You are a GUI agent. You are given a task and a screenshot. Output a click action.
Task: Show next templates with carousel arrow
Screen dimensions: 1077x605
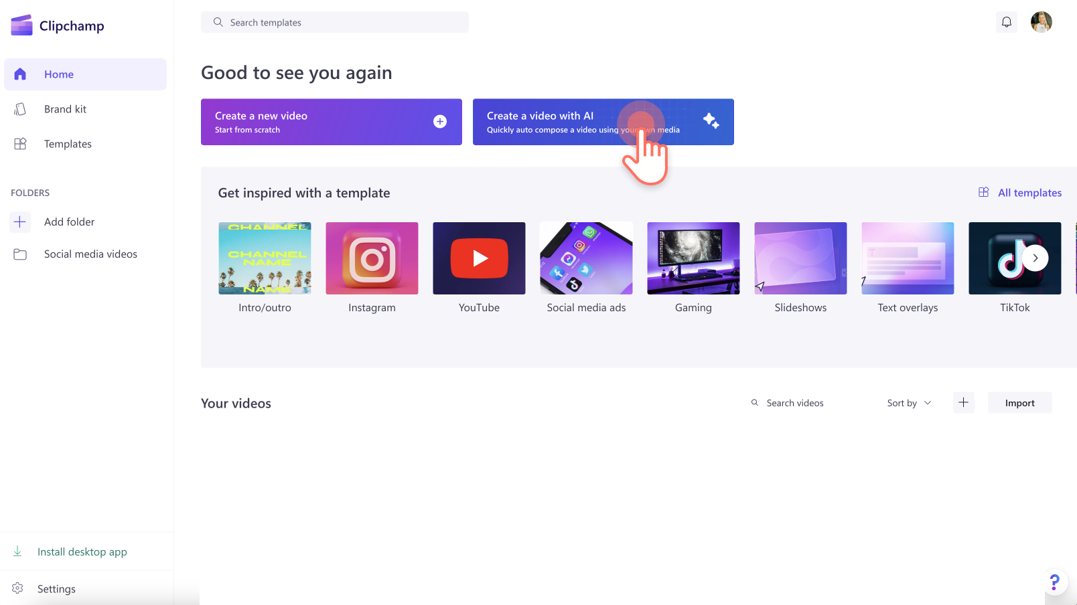[x=1035, y=258]
